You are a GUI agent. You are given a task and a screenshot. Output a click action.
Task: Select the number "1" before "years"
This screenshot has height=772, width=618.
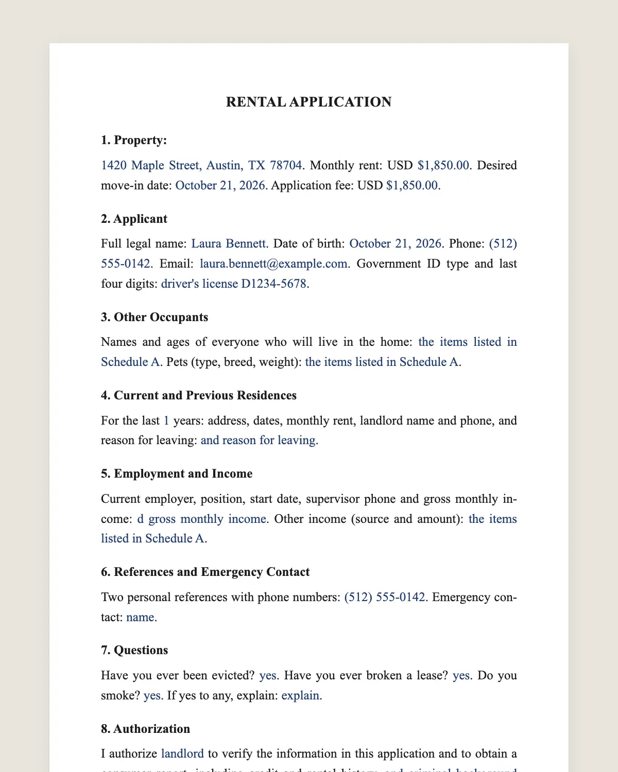[x=166, y=420]
